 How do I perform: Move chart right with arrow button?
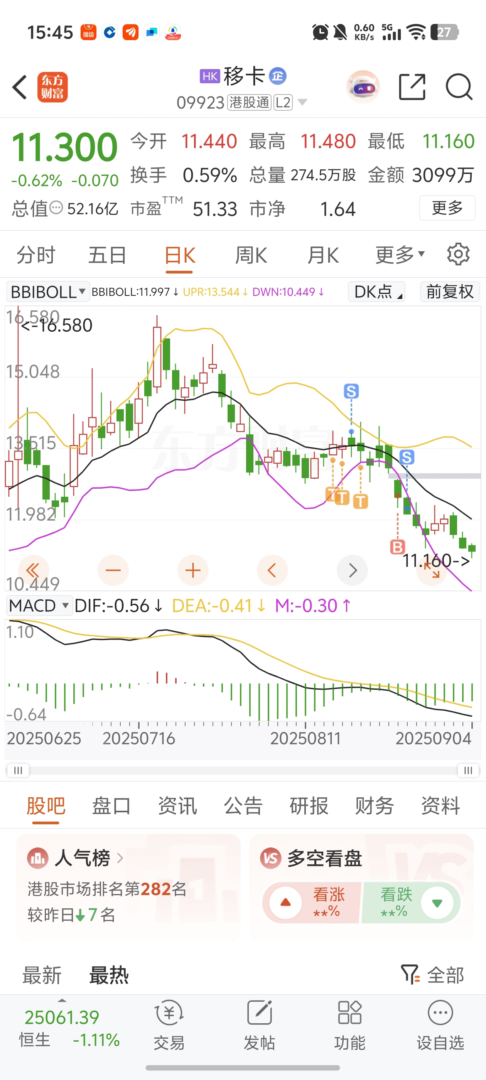click(352, 570)
